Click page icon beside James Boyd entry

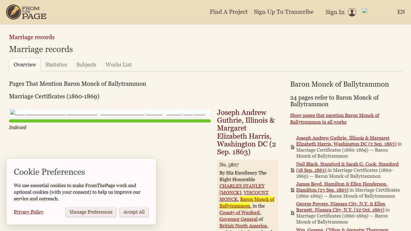tap(292, 190)
